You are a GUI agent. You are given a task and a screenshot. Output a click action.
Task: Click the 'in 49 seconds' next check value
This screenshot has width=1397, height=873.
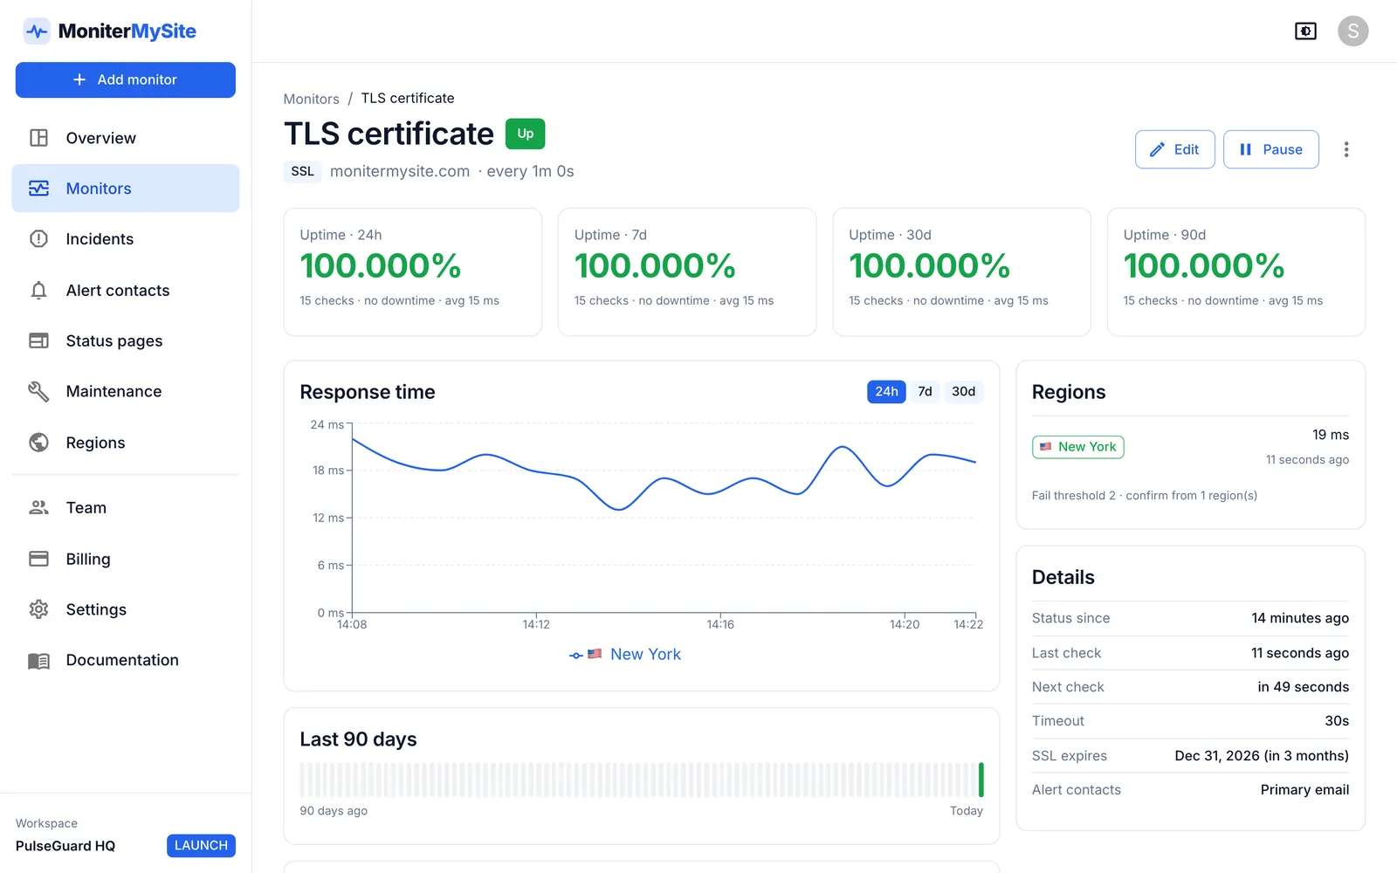1303,686
